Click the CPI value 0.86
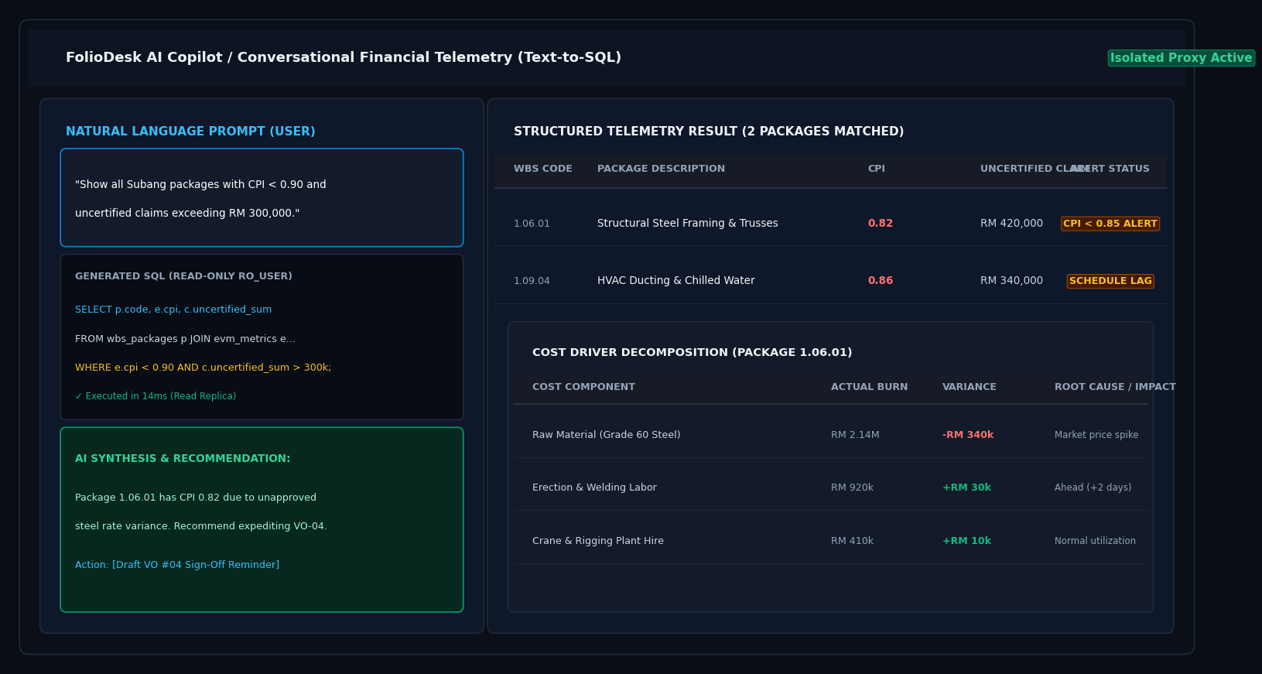 [x=880, y=281]
